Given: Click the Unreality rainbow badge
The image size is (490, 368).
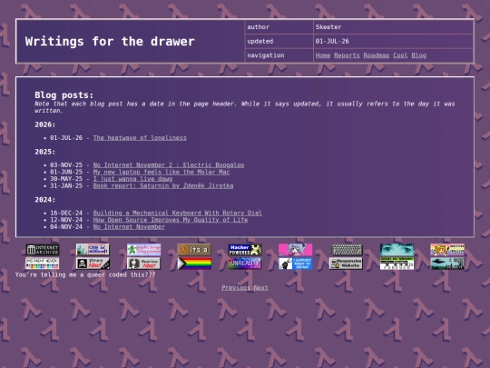Looking at the screenshot, I should point(245,264).
